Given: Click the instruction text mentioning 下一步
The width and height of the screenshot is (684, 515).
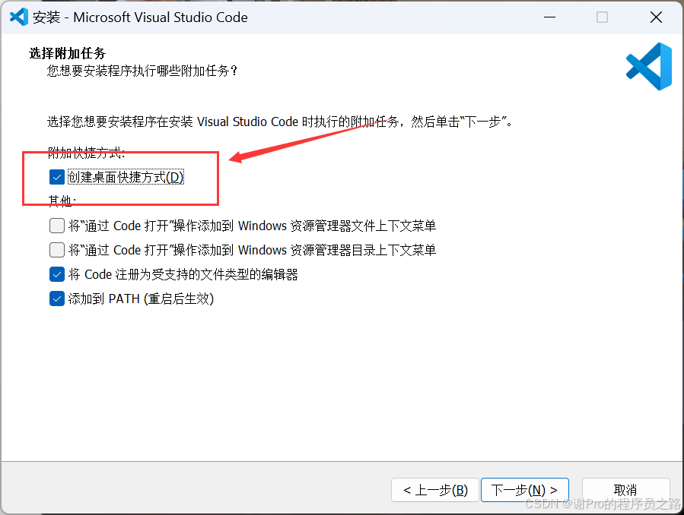Looking at the screenshot, I should tap(280, 122).
